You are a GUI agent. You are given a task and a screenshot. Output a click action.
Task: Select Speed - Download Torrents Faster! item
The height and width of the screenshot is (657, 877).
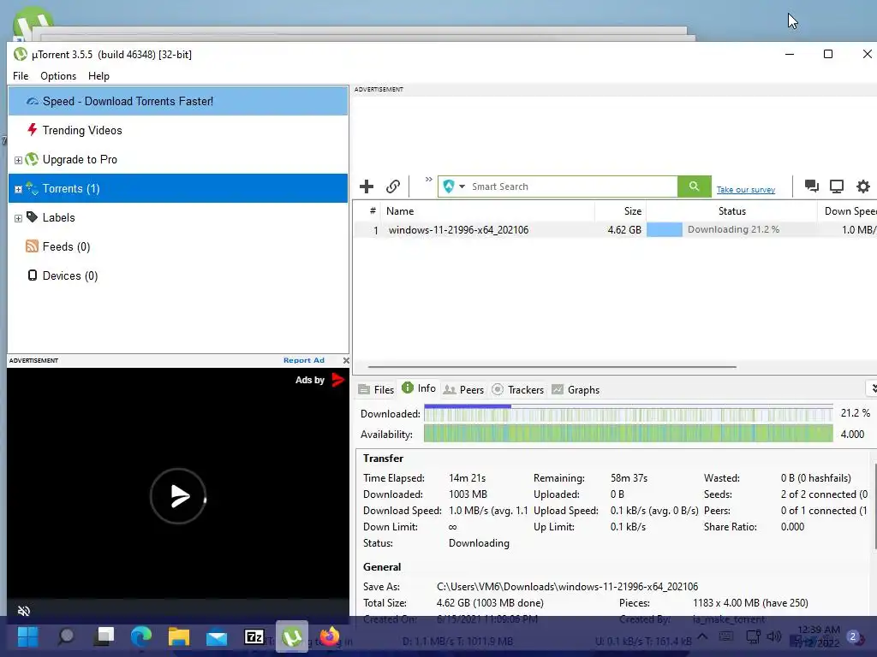[x=178, y=101]
